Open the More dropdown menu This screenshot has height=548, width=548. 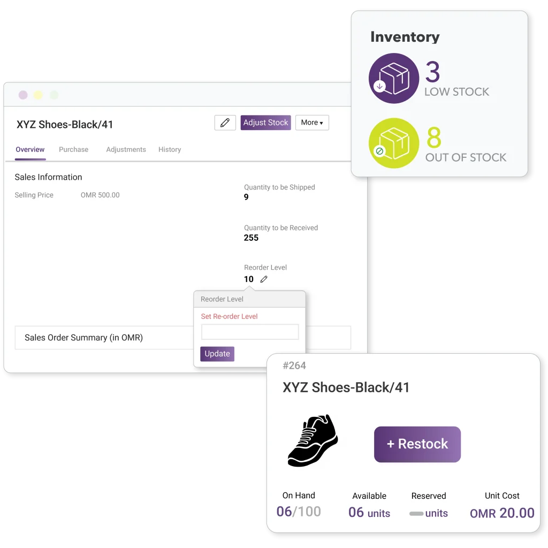click(x=312, y=123)
